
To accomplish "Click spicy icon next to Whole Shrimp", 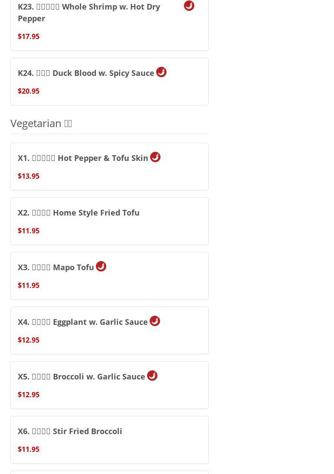I will (189, 6).
